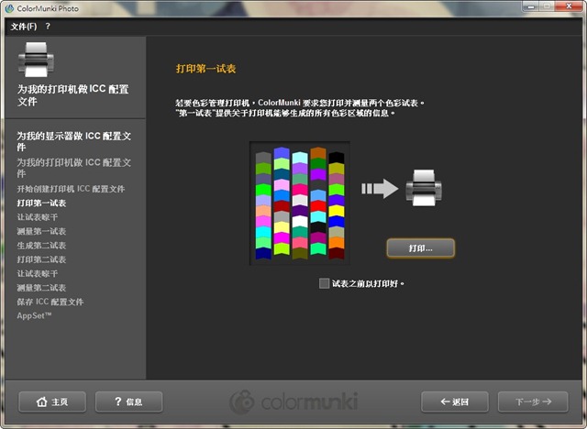Select step 打印第一试表 in sidebar
587x429 pixels.
[x=41, y=203]
